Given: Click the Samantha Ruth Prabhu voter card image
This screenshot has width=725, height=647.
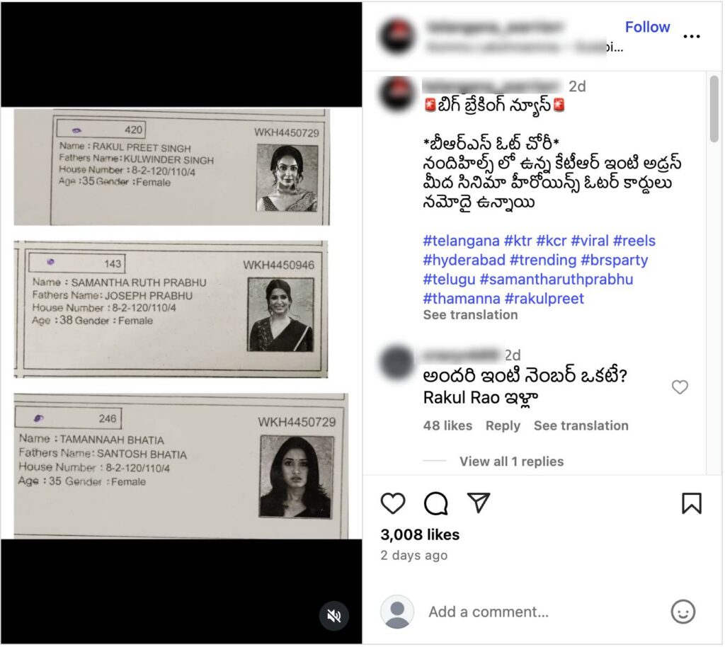Looking at the screenshot, I should pos(171,309).
